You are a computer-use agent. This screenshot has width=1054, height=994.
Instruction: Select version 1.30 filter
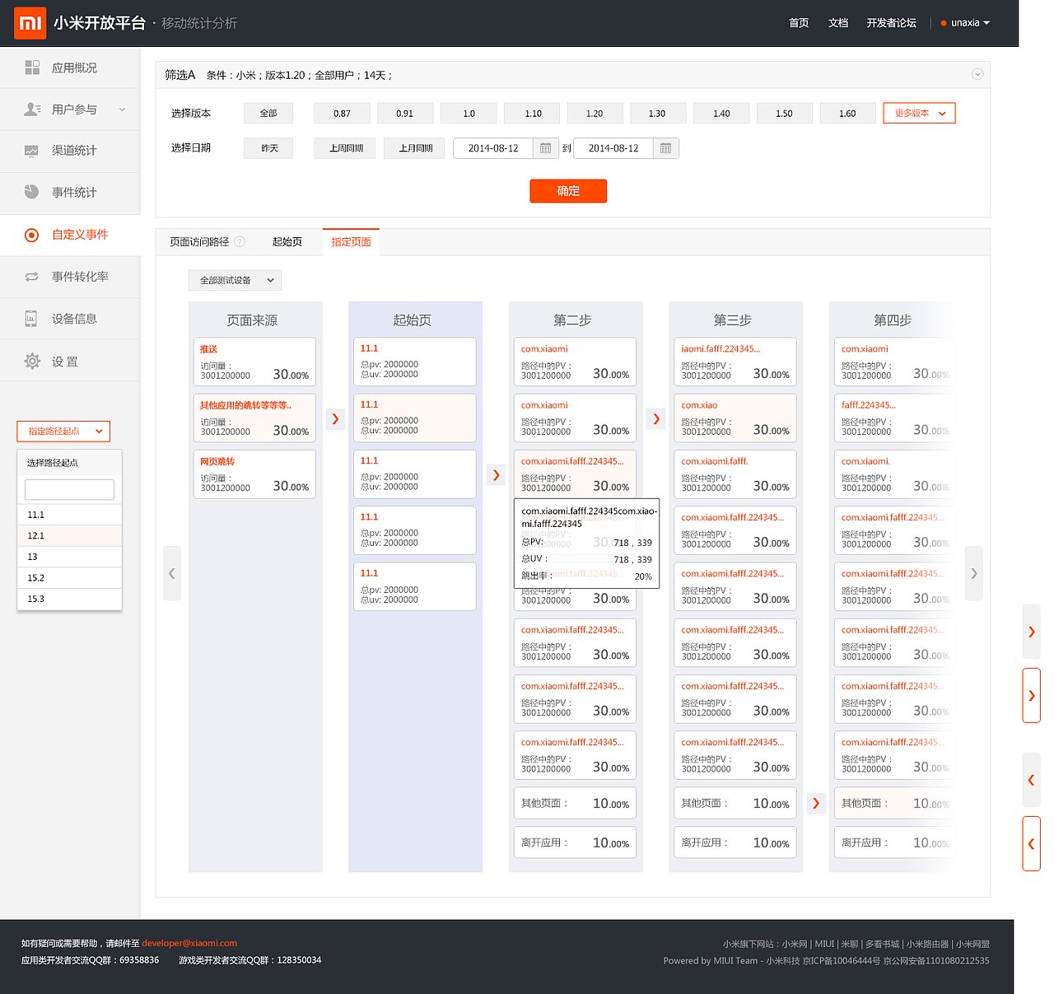(x=658, y=114)
